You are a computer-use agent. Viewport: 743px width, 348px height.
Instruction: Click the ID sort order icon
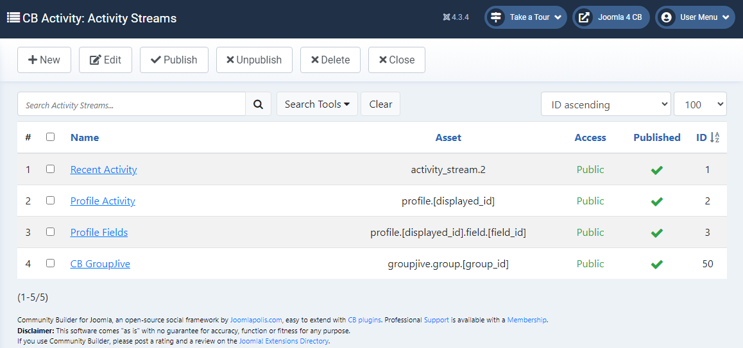click(x=715, y=138)
